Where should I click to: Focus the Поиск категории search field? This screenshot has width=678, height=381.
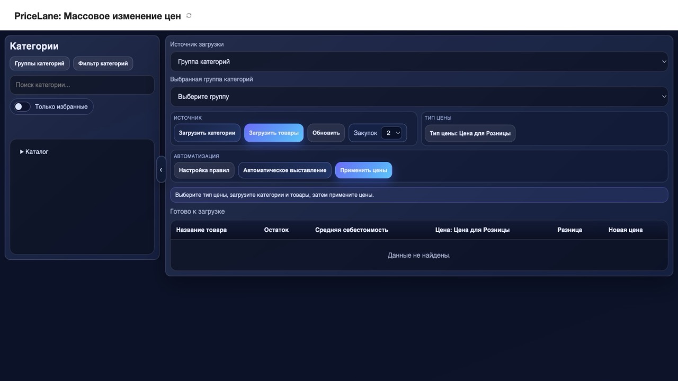coord(82,85)
